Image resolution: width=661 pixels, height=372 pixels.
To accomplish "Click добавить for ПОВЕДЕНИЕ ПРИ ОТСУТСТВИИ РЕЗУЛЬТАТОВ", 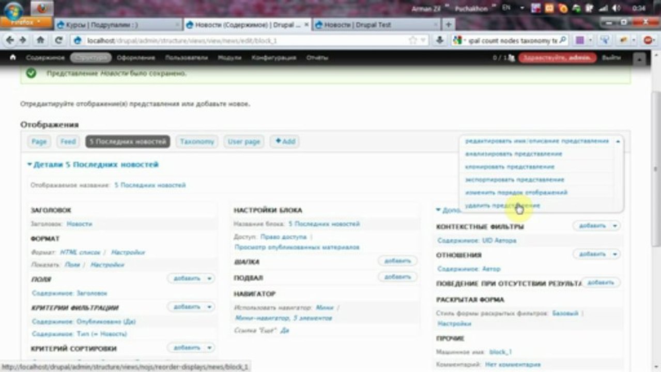I will click(601, 283).
